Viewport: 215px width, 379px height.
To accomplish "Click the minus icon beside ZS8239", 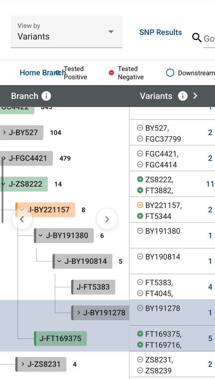I will [140, 370].
